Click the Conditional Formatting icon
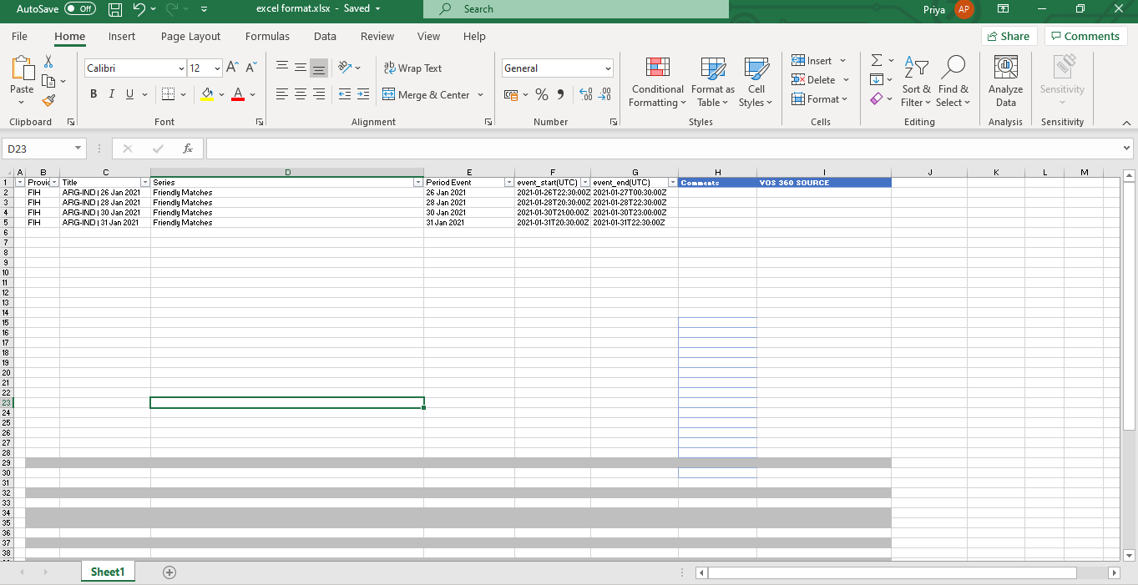The width and height of the screenshot is (1138, 585). 657,81
